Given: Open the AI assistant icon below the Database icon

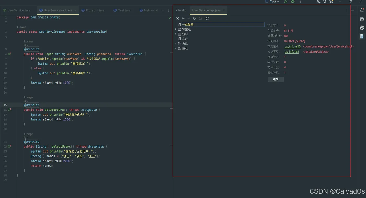Looking at the screenshot, I should [362, 28].
